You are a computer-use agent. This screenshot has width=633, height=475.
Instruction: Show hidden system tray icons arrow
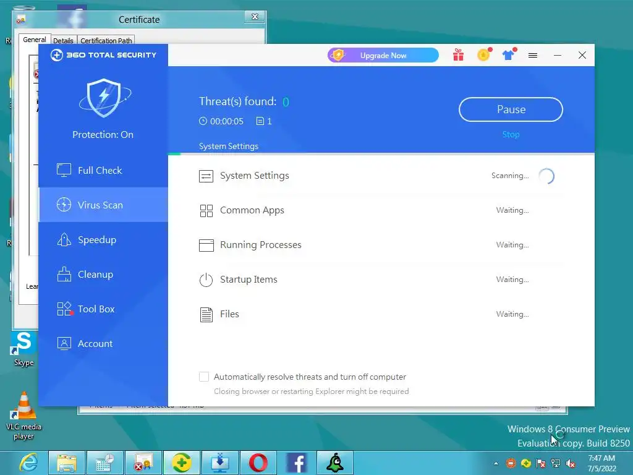tap(496, 463)
